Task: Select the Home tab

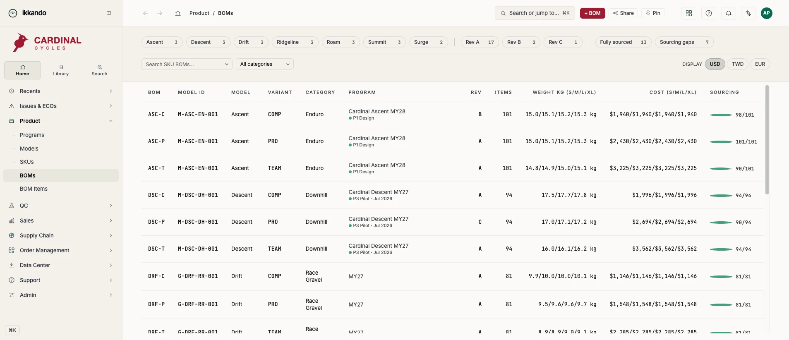Action: 22,70
